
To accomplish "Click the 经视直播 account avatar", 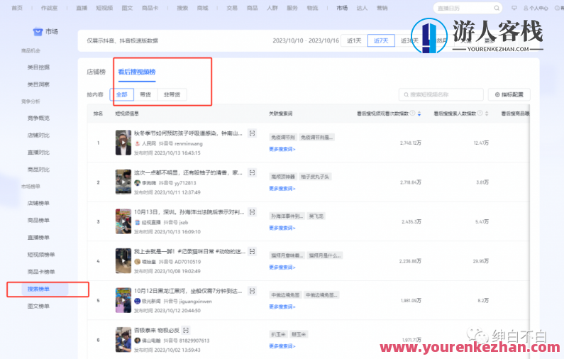I will [x=137, y=222].
